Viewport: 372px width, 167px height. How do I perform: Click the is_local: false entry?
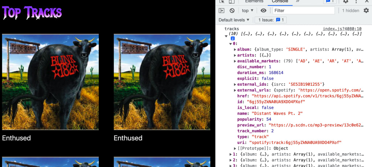click(255, 107)
